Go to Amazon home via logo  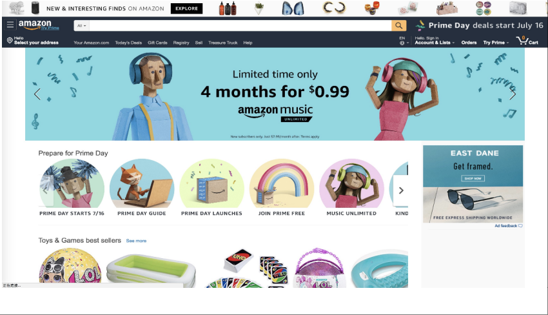coord(35,25)
